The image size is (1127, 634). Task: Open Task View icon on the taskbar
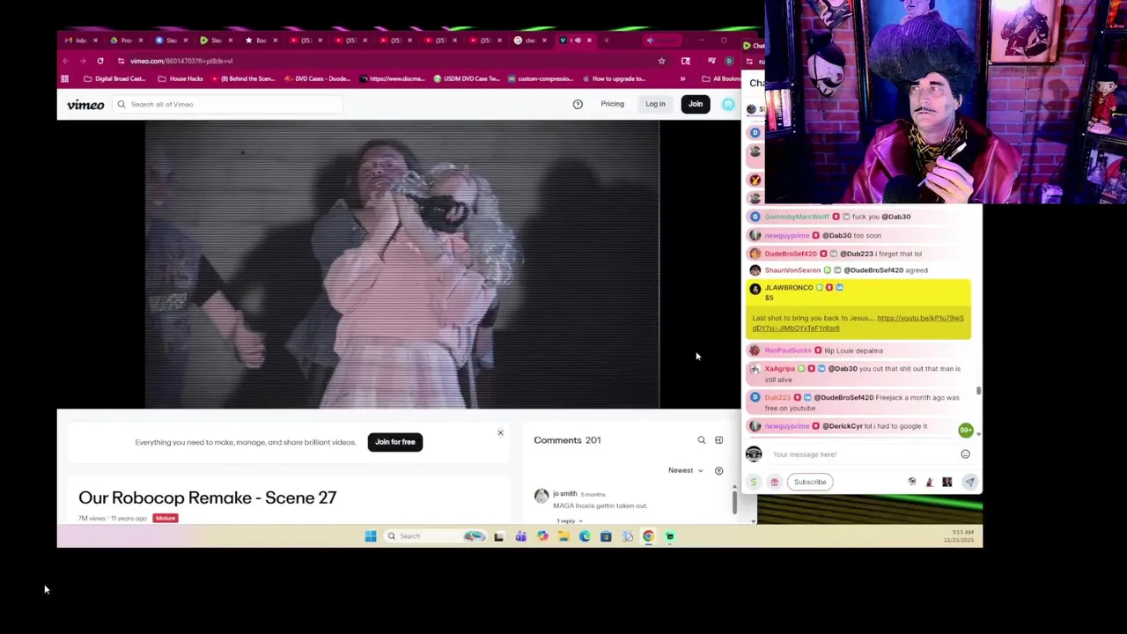point(498,535)
